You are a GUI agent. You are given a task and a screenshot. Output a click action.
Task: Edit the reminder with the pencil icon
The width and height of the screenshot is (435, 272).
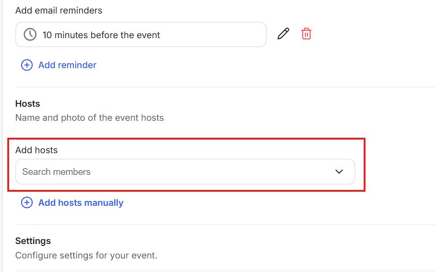click(284, 34)
